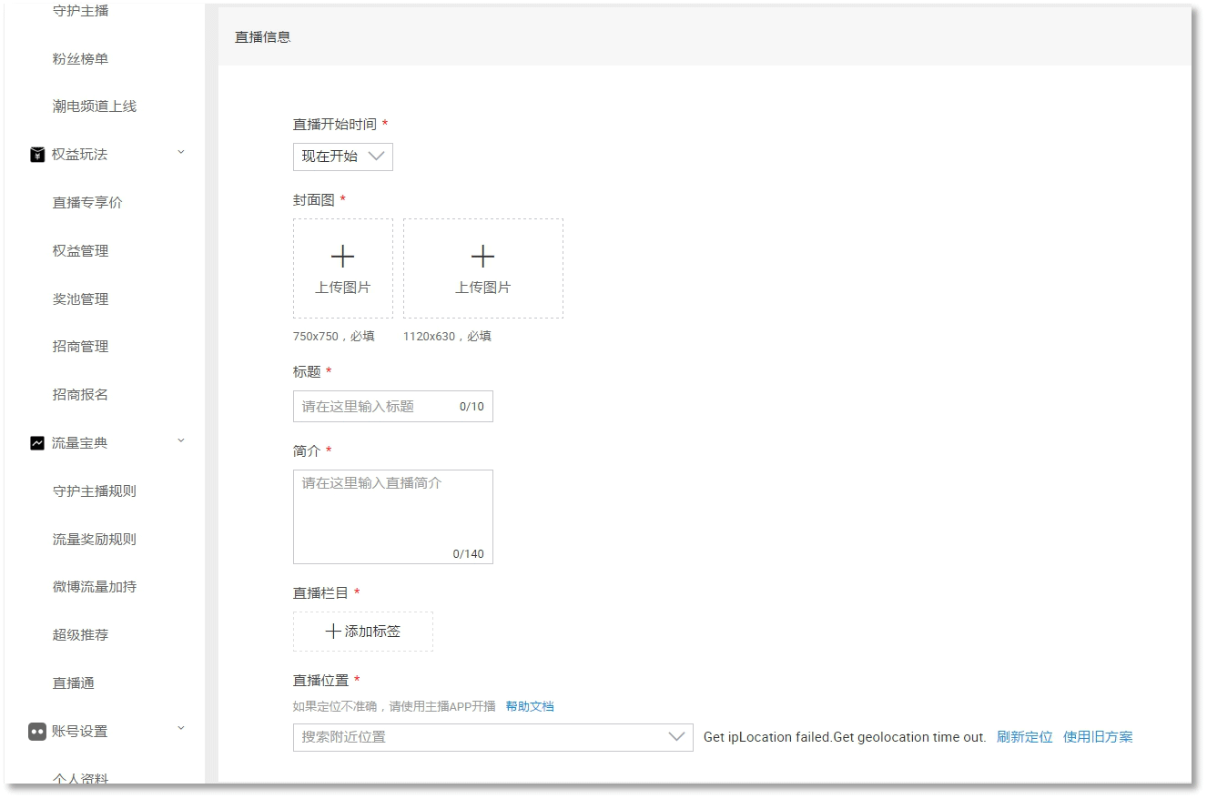Open the 粉丝榜单 sidebar entry

point(81,59)
